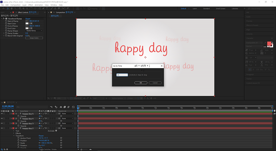Select the Hand tool
Screen dimensions: 276x151
(x=12, y=9)
